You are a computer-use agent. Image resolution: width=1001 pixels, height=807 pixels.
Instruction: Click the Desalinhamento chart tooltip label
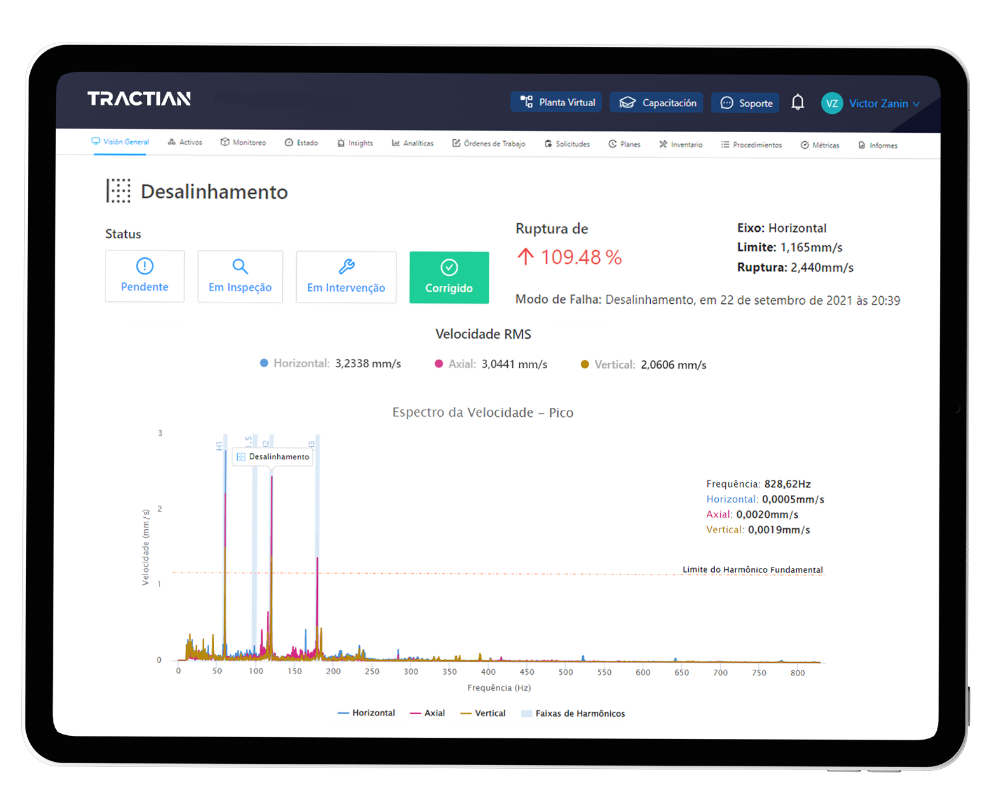pos(273,457)
